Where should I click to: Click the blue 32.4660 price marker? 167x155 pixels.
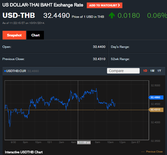pos(156,97)
